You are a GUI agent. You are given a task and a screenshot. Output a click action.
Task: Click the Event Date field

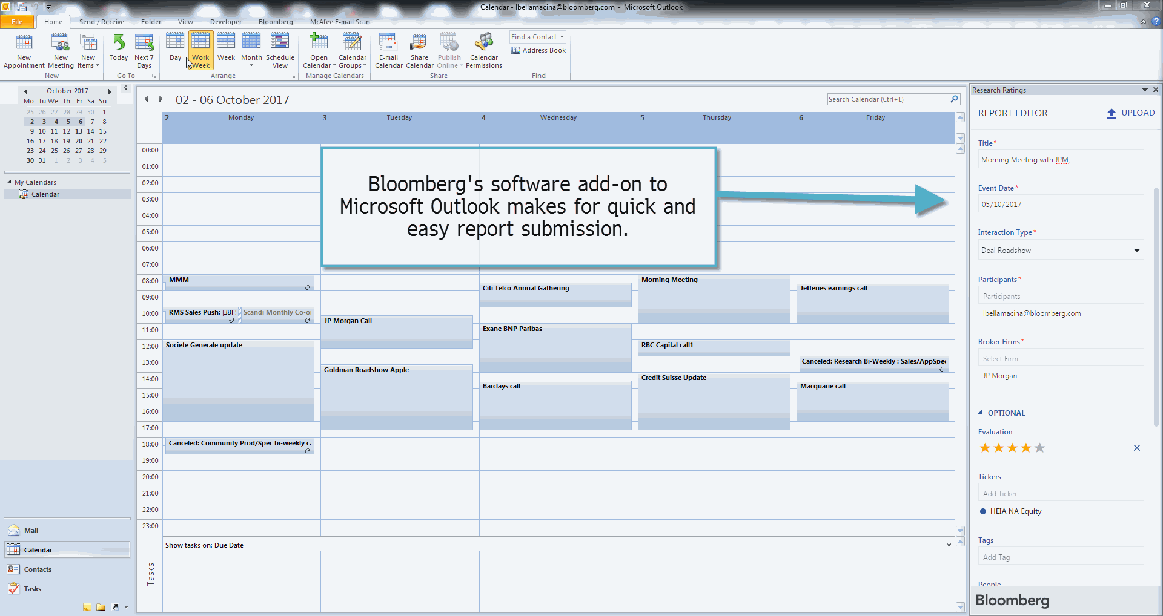(x=1061, y=204)
